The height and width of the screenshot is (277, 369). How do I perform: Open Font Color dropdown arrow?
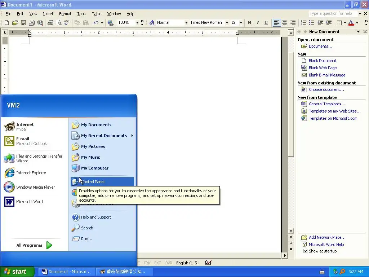coord(357,23)
